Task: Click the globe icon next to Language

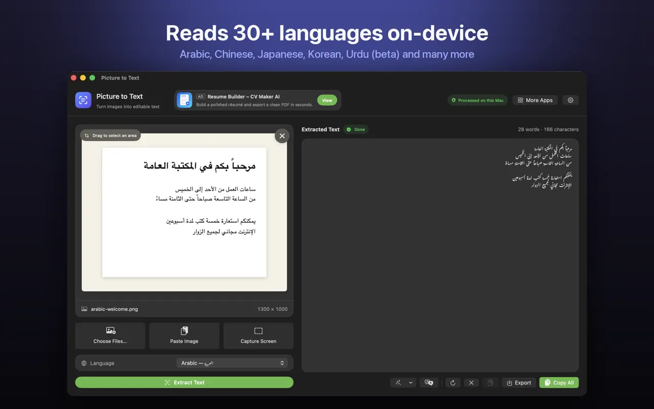Action: (x=84, y=363)
